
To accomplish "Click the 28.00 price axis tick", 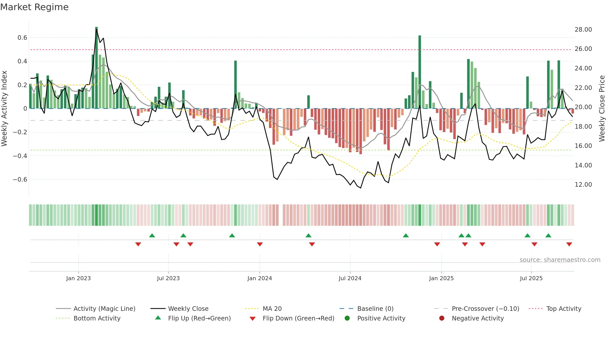I will [583, 30].
